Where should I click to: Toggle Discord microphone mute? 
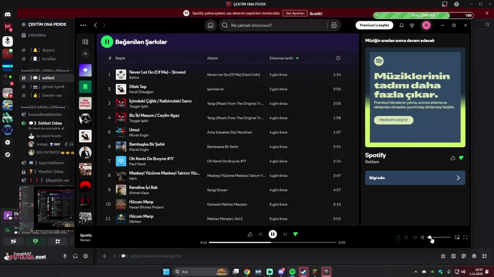[x=65, y=256]
